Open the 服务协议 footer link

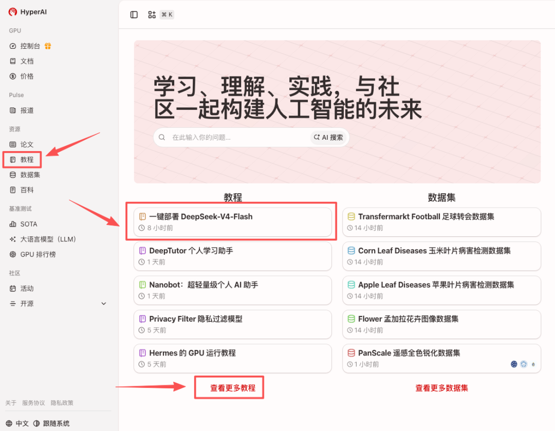pyautogui.click(x=33, y=403)
